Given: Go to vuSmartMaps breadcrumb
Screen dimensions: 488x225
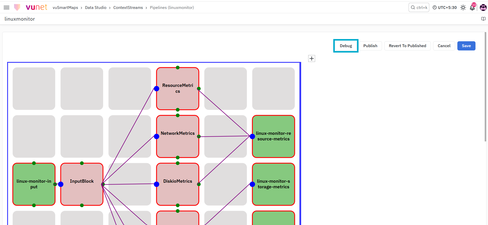Looking at the screenshot, I should tap(65, 8).
